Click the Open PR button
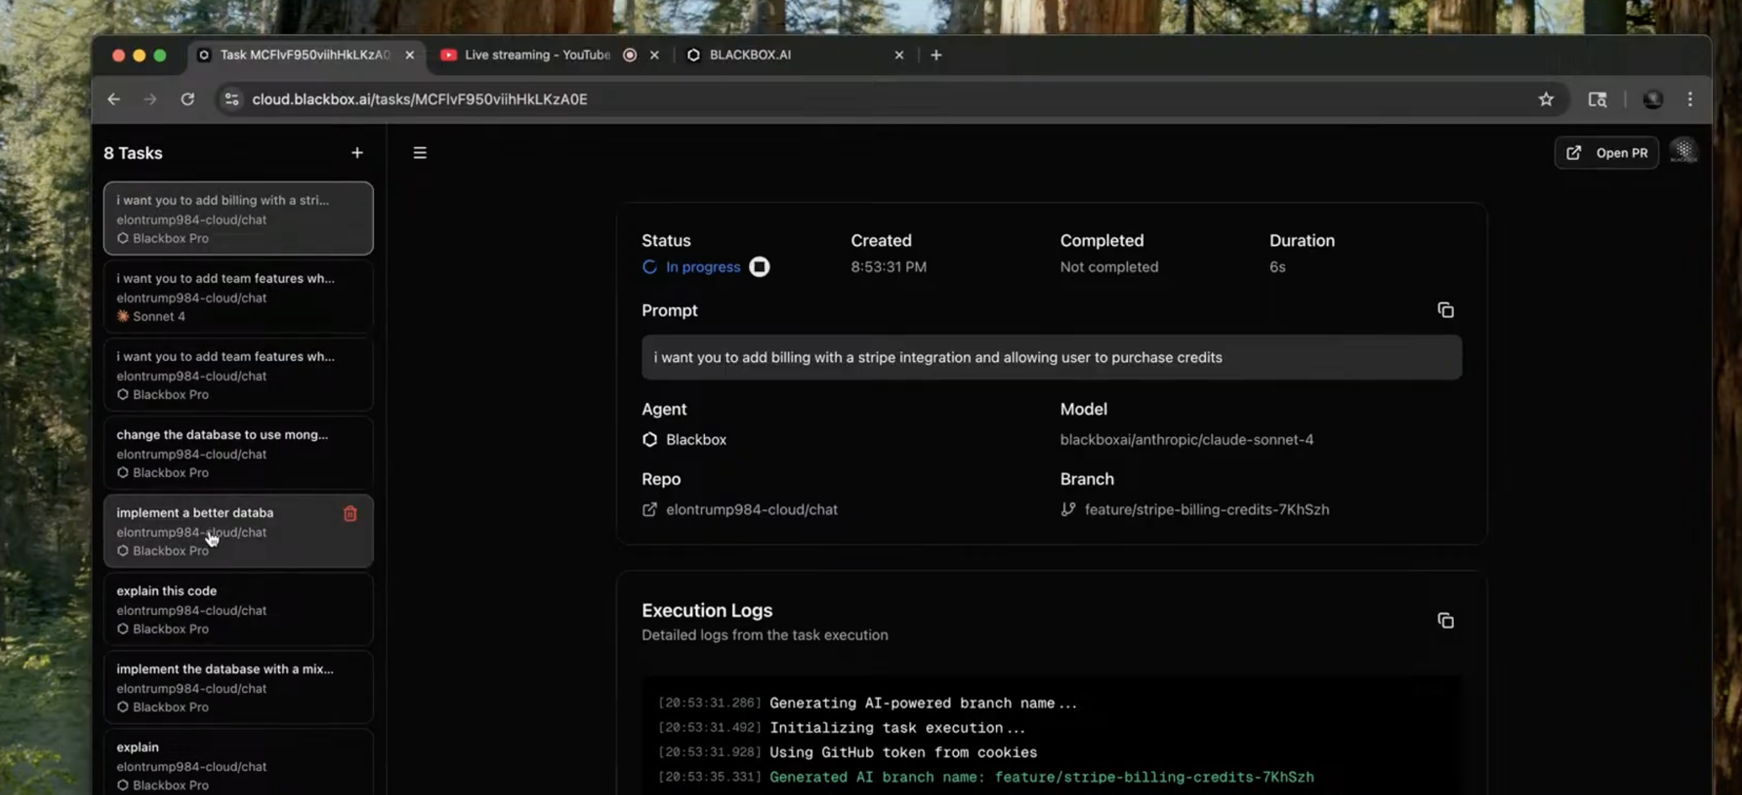Viewport: 1742px width, 795px height. click(x=1606, y=153)
